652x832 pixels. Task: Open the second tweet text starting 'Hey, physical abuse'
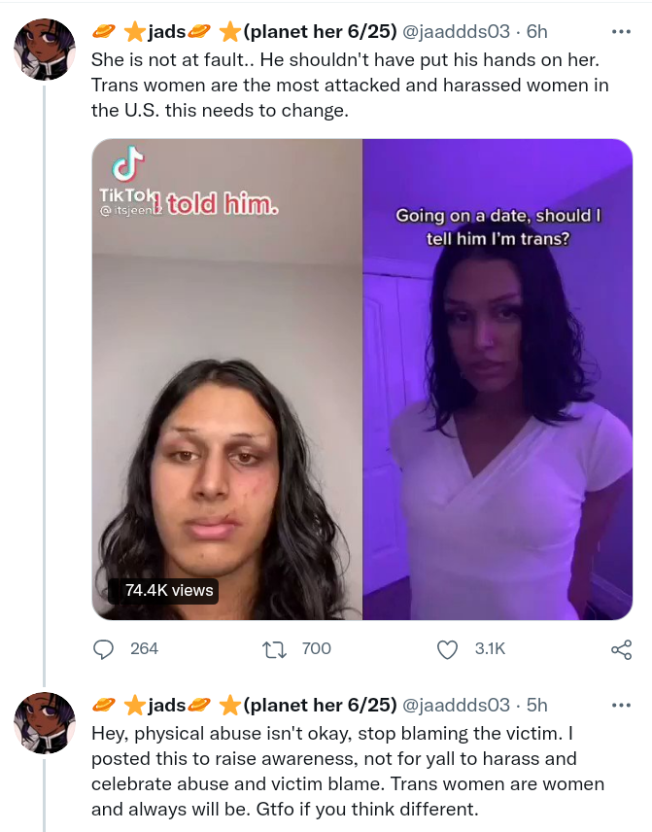pos(348,771)
